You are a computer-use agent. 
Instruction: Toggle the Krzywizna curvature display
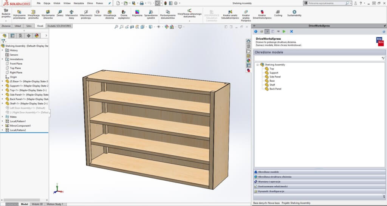point(137,14)
